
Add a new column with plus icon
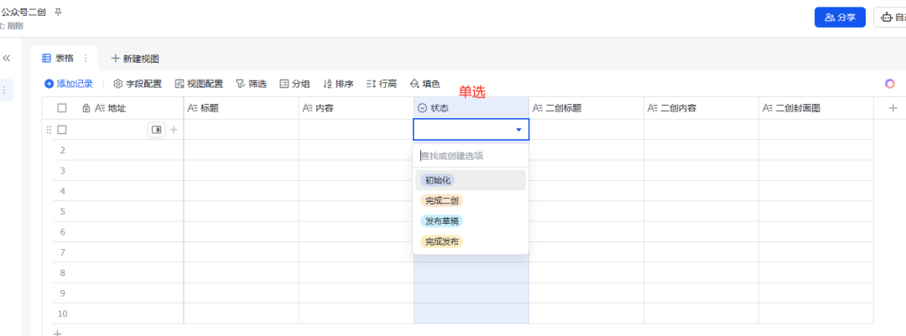(892, 107)
